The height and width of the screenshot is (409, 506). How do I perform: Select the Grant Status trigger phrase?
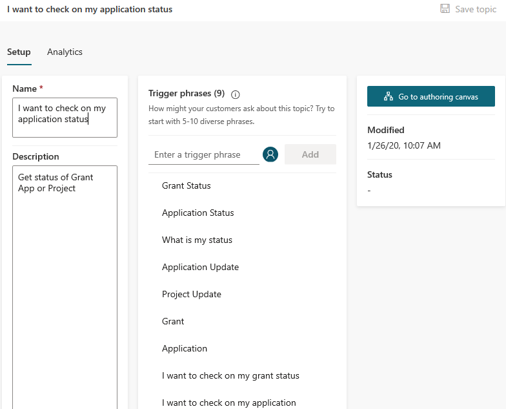click(x=186, y=186)
